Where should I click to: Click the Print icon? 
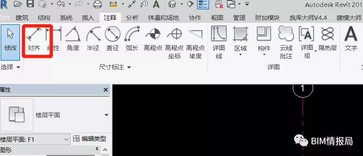pos(98,4)
